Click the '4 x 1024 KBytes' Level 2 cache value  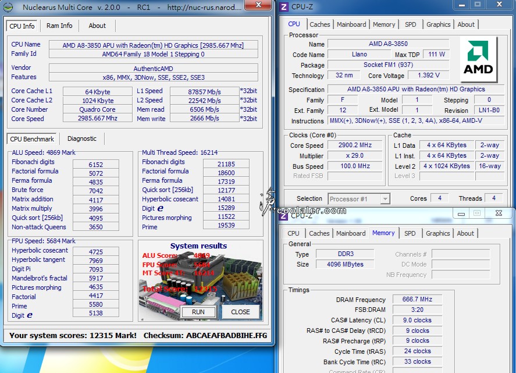tap(447, 166)
